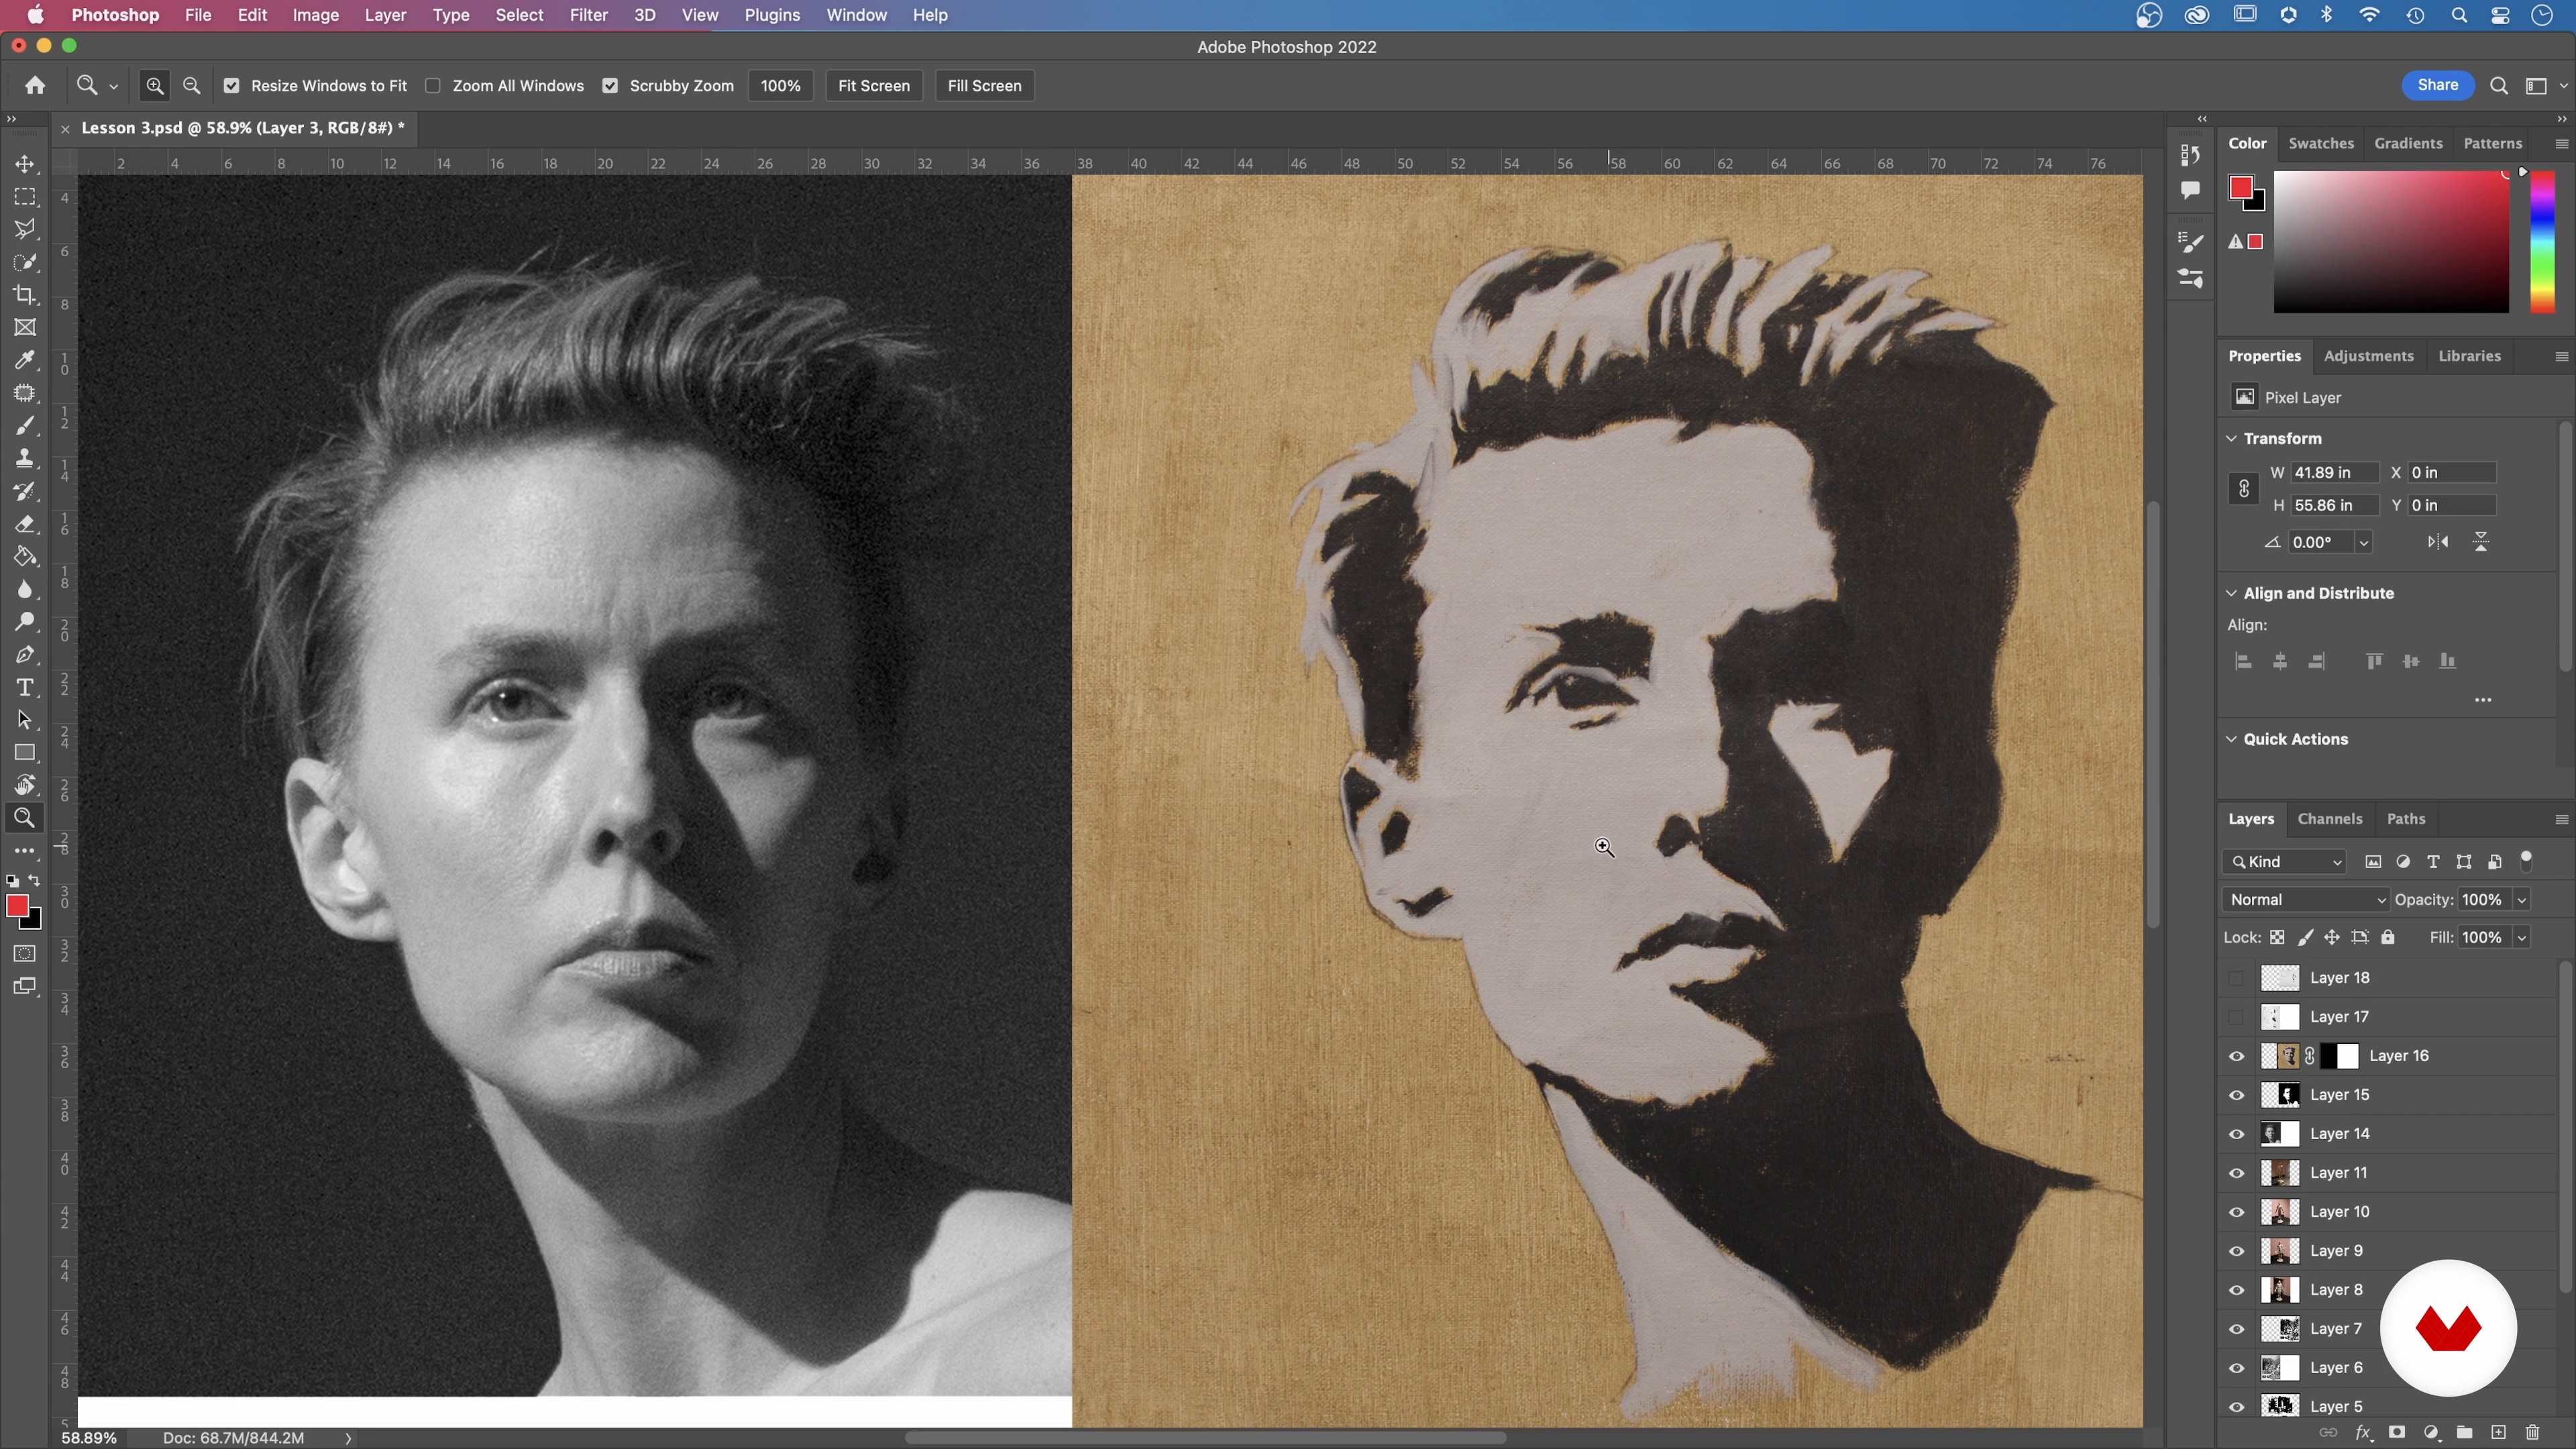Select the Dodge tool

[x=25, y=622]
